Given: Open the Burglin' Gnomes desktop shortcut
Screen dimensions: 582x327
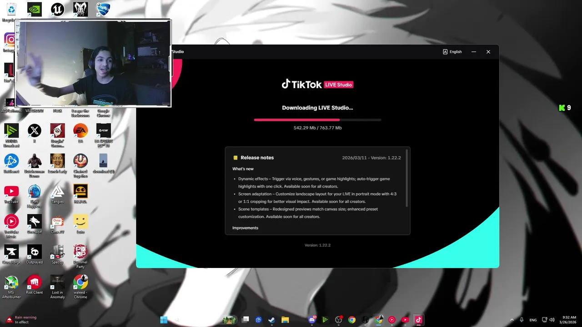Looking at the screenshot, I should point(57,135).
